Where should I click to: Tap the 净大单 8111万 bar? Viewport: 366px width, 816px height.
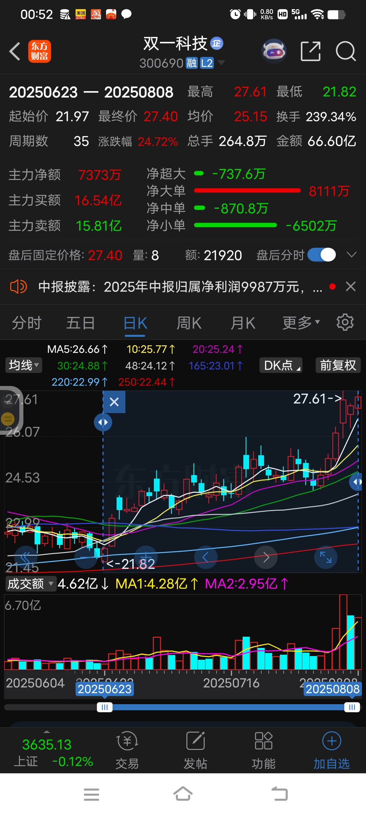click(x=247, y=191)
